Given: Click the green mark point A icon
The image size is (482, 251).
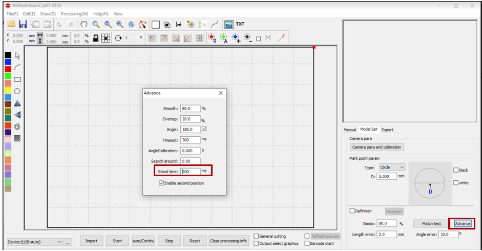Looking at the screenshot, I should [x=224, y=38].
